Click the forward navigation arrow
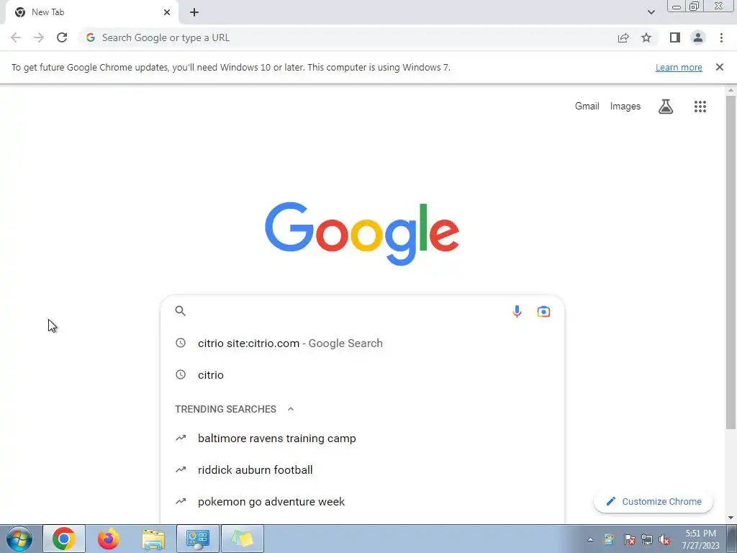Image resolution: width=737 pixels, height=553 pixels. 39,37
